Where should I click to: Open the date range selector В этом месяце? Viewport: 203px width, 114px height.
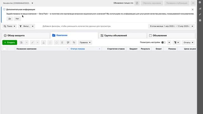[x=171, y=26]
